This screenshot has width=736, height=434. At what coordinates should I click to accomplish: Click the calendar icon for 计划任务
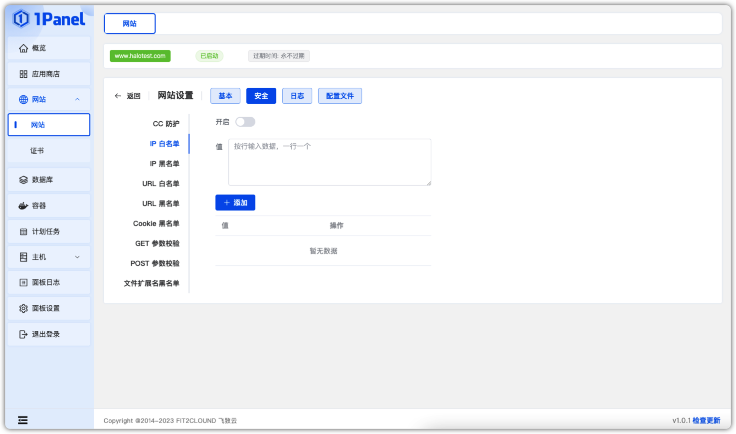point(23,232)
